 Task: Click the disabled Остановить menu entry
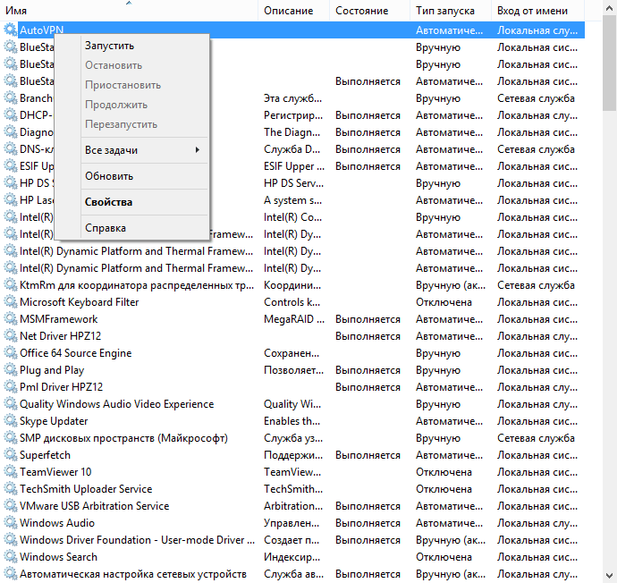pos(131,65)
